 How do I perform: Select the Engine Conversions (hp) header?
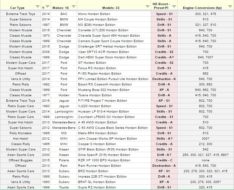coord(206,5)
